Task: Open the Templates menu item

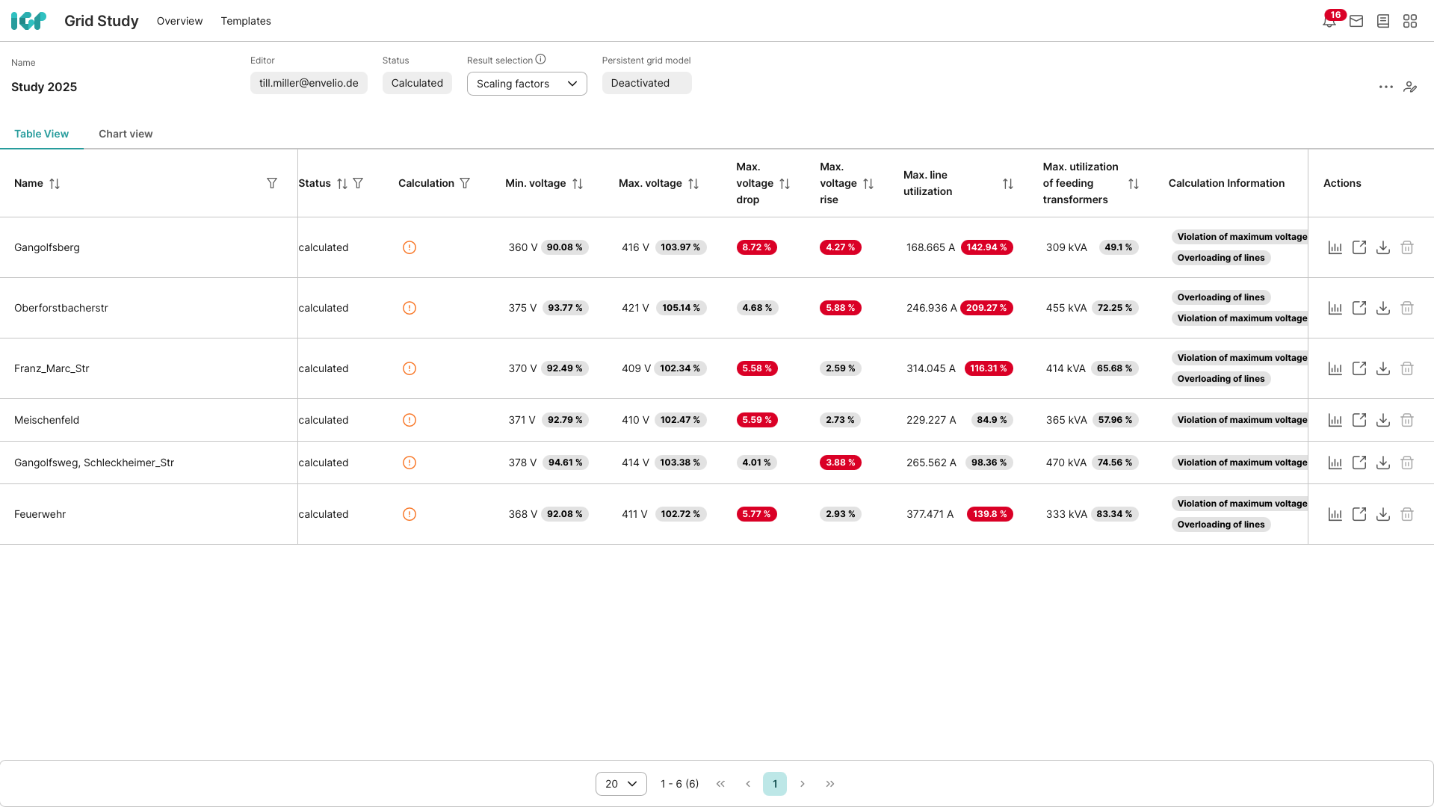Action: coord(246,21)
